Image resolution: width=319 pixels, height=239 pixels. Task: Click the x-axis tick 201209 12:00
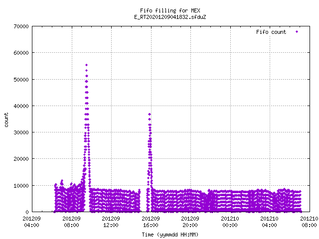coord(111,222)
